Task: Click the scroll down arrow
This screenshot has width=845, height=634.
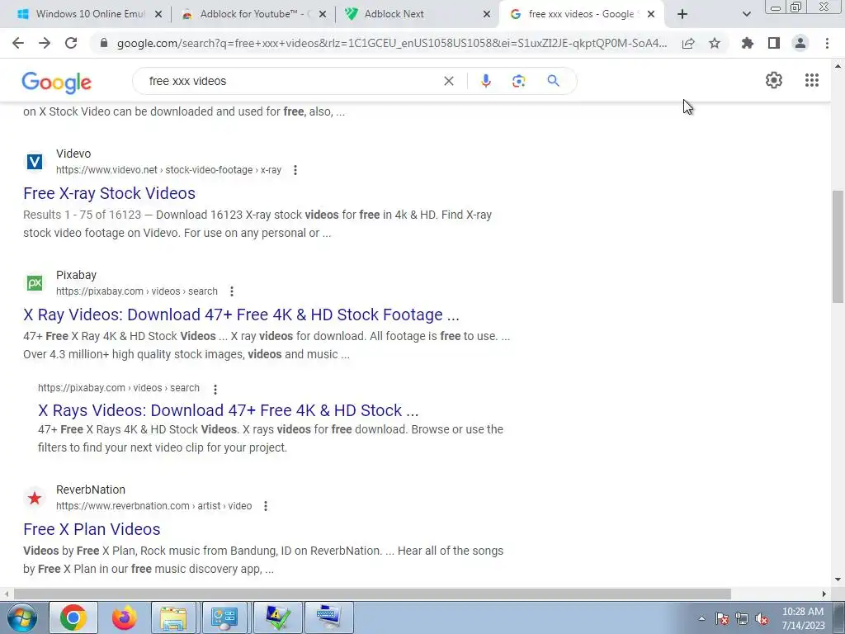Action: point(838,580)
